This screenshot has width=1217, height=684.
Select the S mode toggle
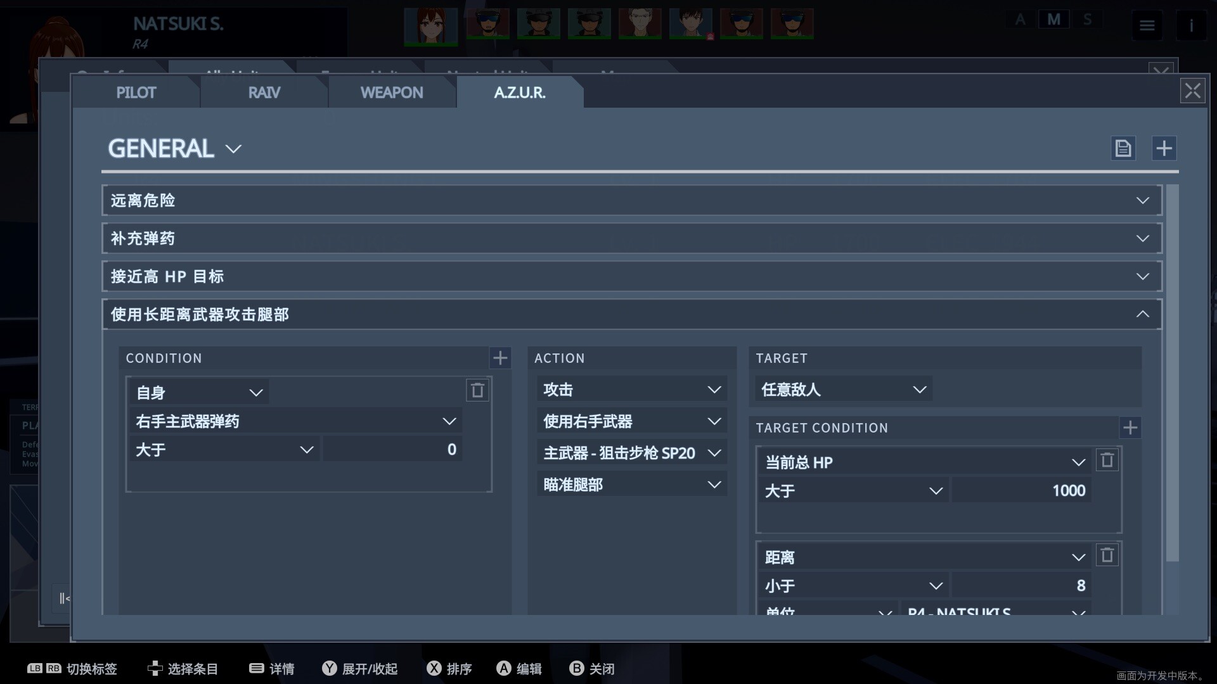(x=1088, y=20)
